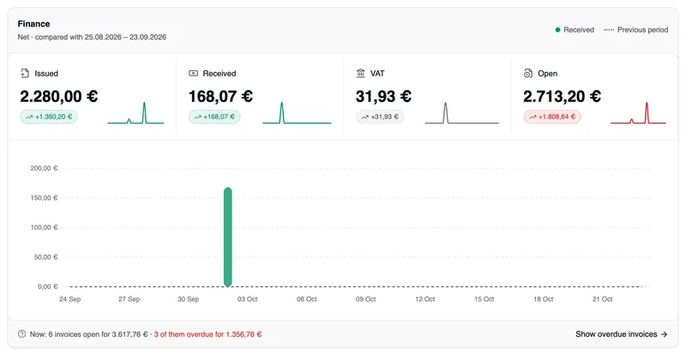686x355 pixels.
Task: Click the 03 Oct date label
Action: (x=248, y=299)
